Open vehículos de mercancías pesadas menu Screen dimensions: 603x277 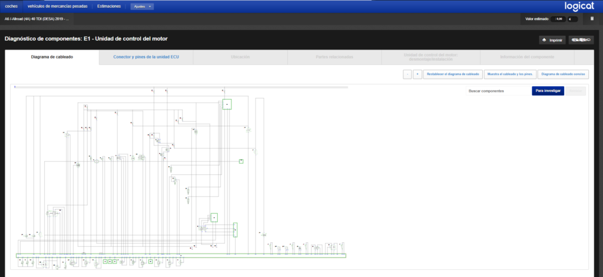pos(58,6)
